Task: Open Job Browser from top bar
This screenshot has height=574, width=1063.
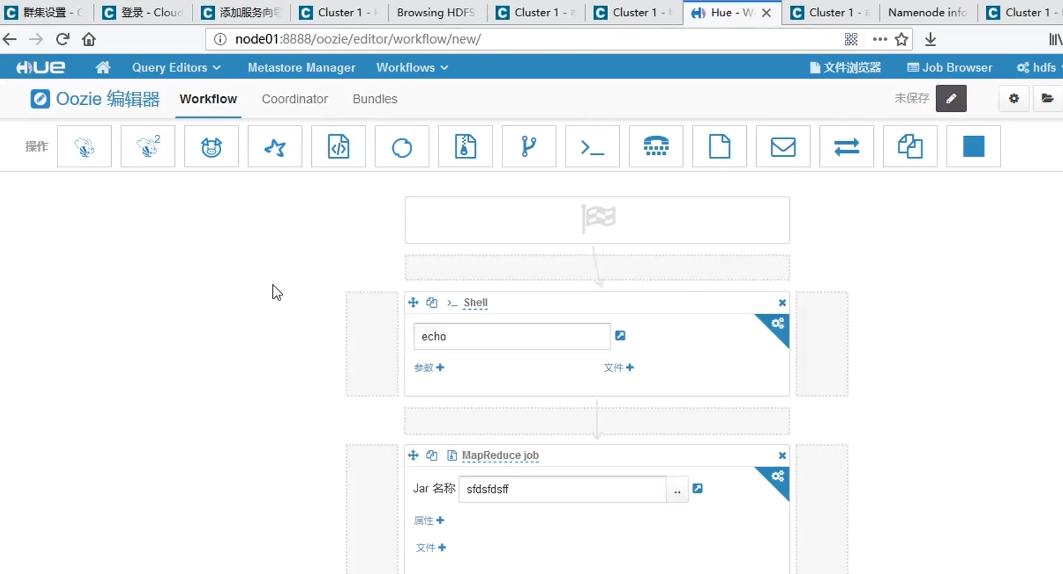Action: [x=949, y=67]
